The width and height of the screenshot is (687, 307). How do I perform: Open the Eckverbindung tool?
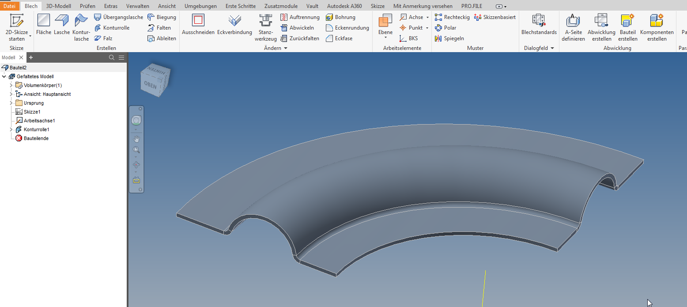pyautogui.click(x=234, y=24)
